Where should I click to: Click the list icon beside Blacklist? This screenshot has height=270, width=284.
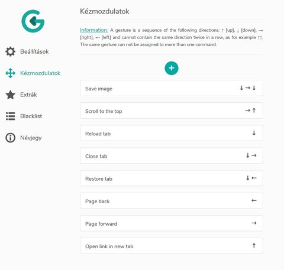(10, 116)
